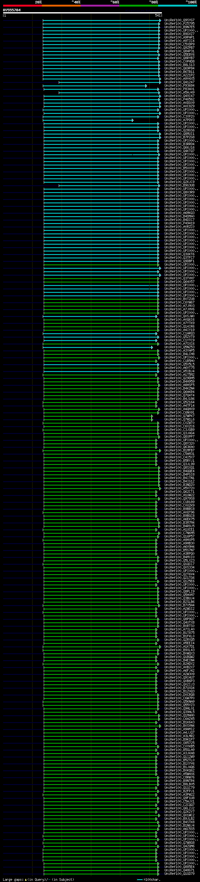This screenshot has width=200, height=882.
Task: Open hit UniRef100_Q9SYG7
Action: (x=179, y=20)
